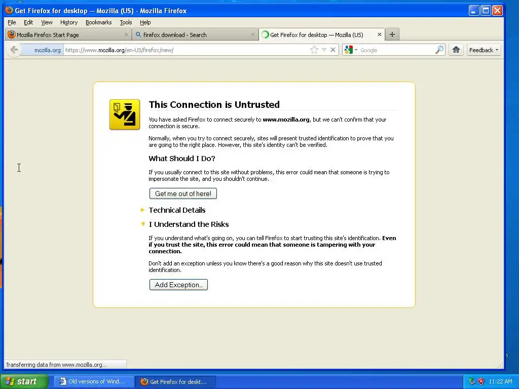Go to the home page icon
Image resolution: width=519 pixels, height=389 pixels.
(x=456, y=50)
